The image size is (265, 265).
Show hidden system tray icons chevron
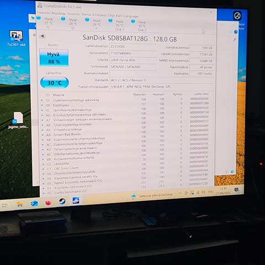point(180,193)
